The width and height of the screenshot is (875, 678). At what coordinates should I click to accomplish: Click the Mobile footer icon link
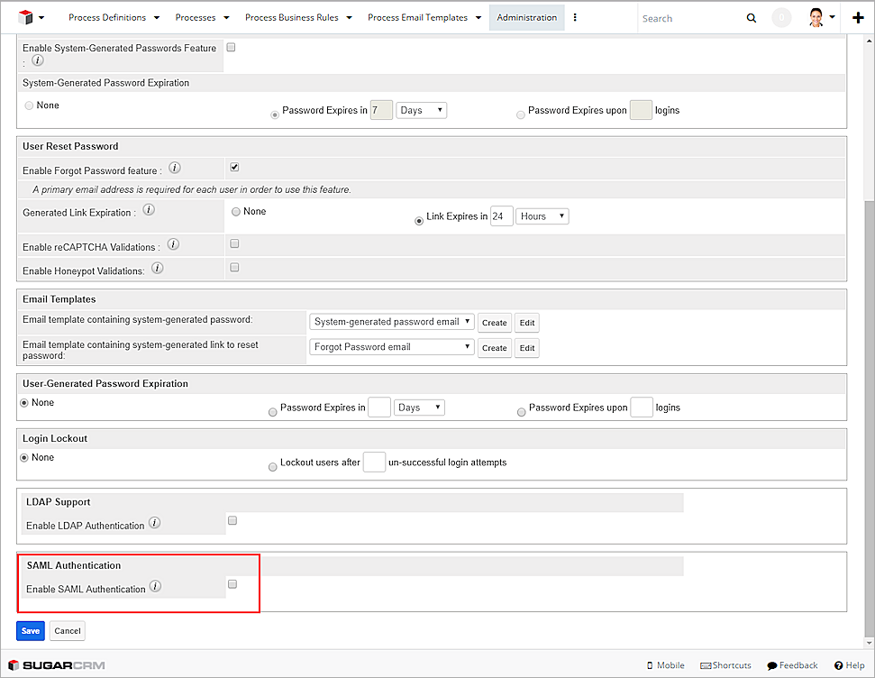point(665,665)
